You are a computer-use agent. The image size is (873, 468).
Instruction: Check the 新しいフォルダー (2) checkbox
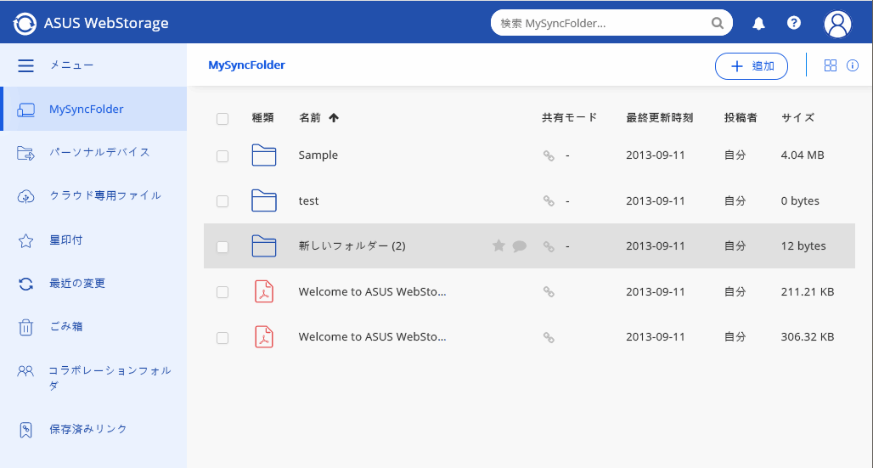(x=222, y=247)
